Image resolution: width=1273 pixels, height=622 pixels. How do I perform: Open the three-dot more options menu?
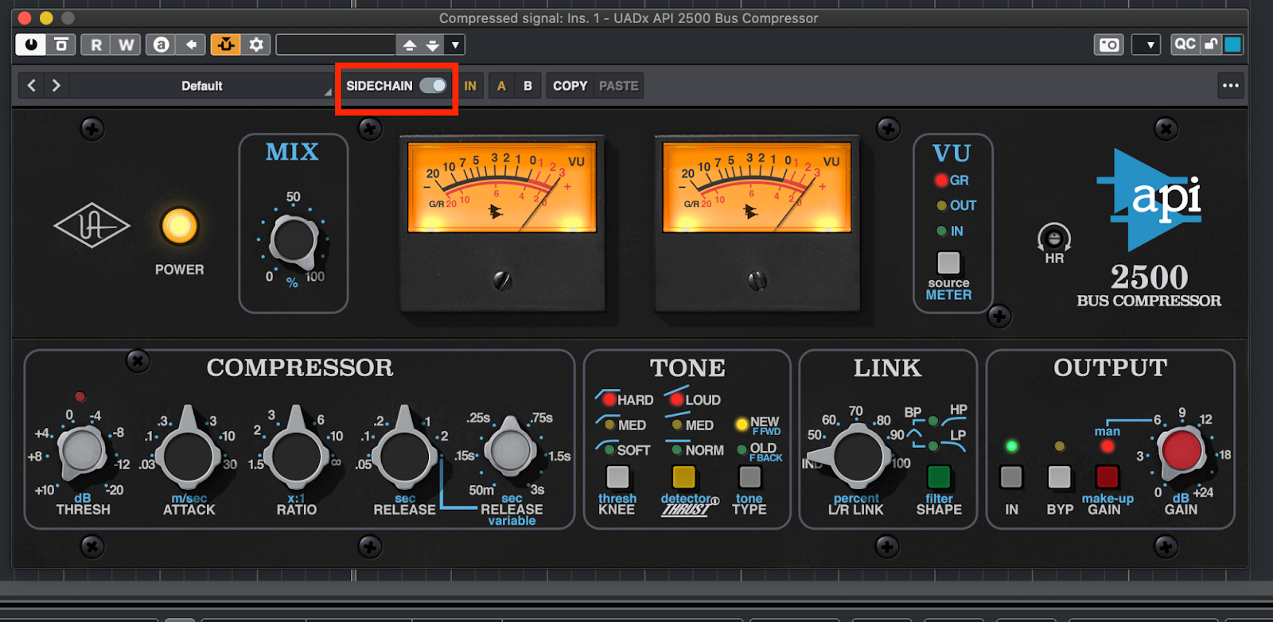1230,86
